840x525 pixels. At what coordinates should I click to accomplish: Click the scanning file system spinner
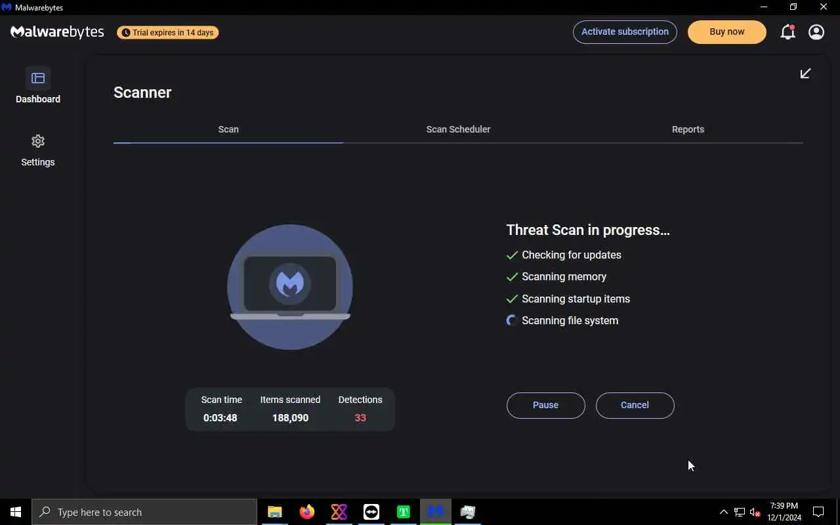[x=512, y=320]
